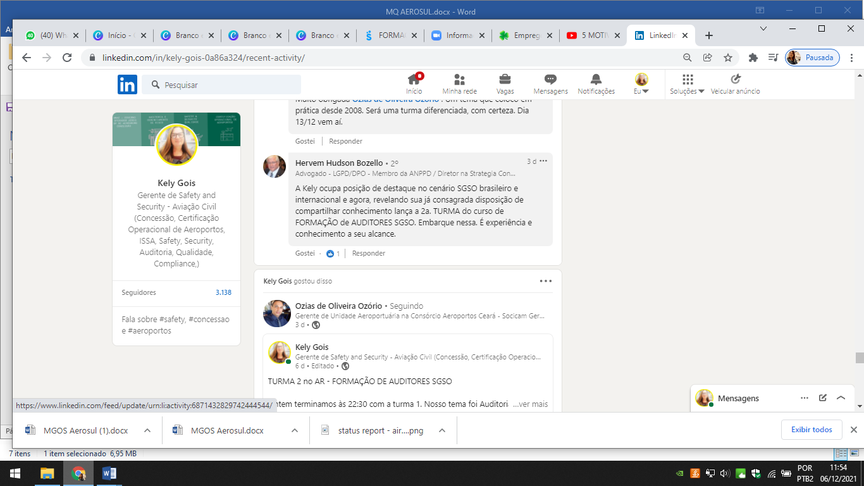Viewport: 864px width, 486px height.
Task: Open a new browser tab
Action: [709, 35]
